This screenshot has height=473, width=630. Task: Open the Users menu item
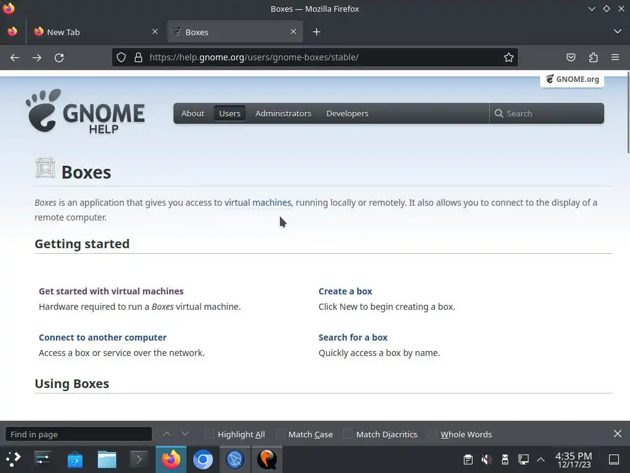point(230,114)
